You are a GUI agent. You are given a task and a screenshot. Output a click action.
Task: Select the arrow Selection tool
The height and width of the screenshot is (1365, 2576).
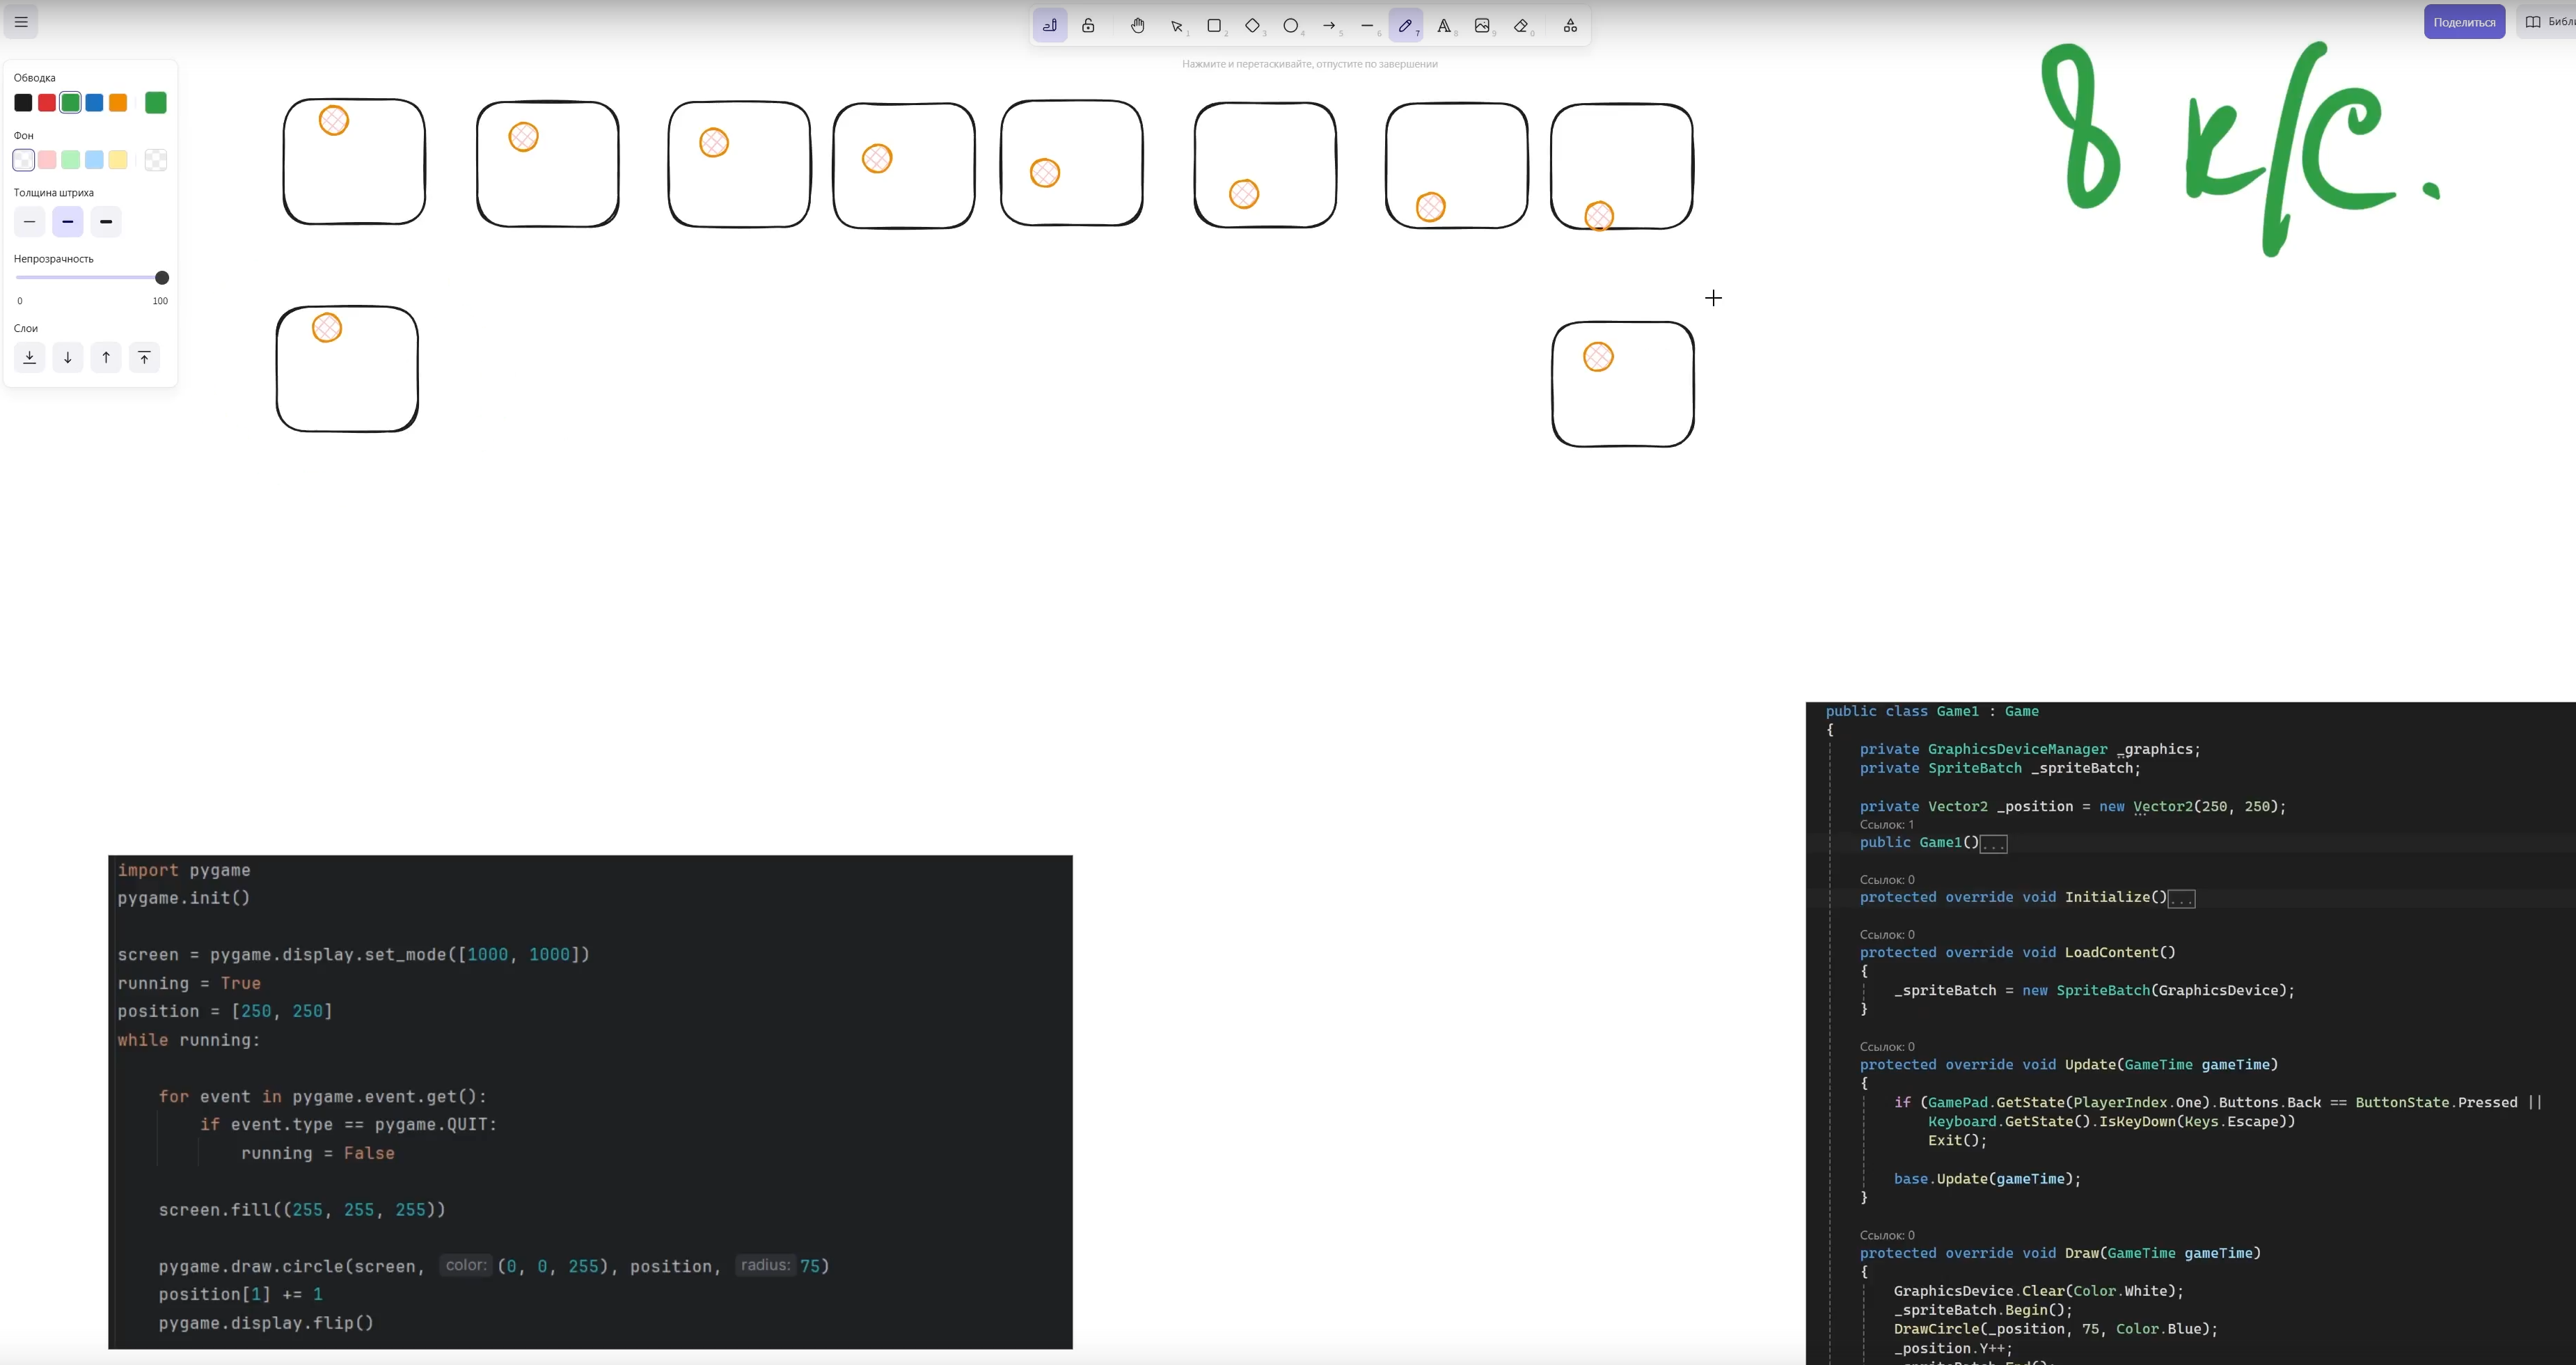1176,26
